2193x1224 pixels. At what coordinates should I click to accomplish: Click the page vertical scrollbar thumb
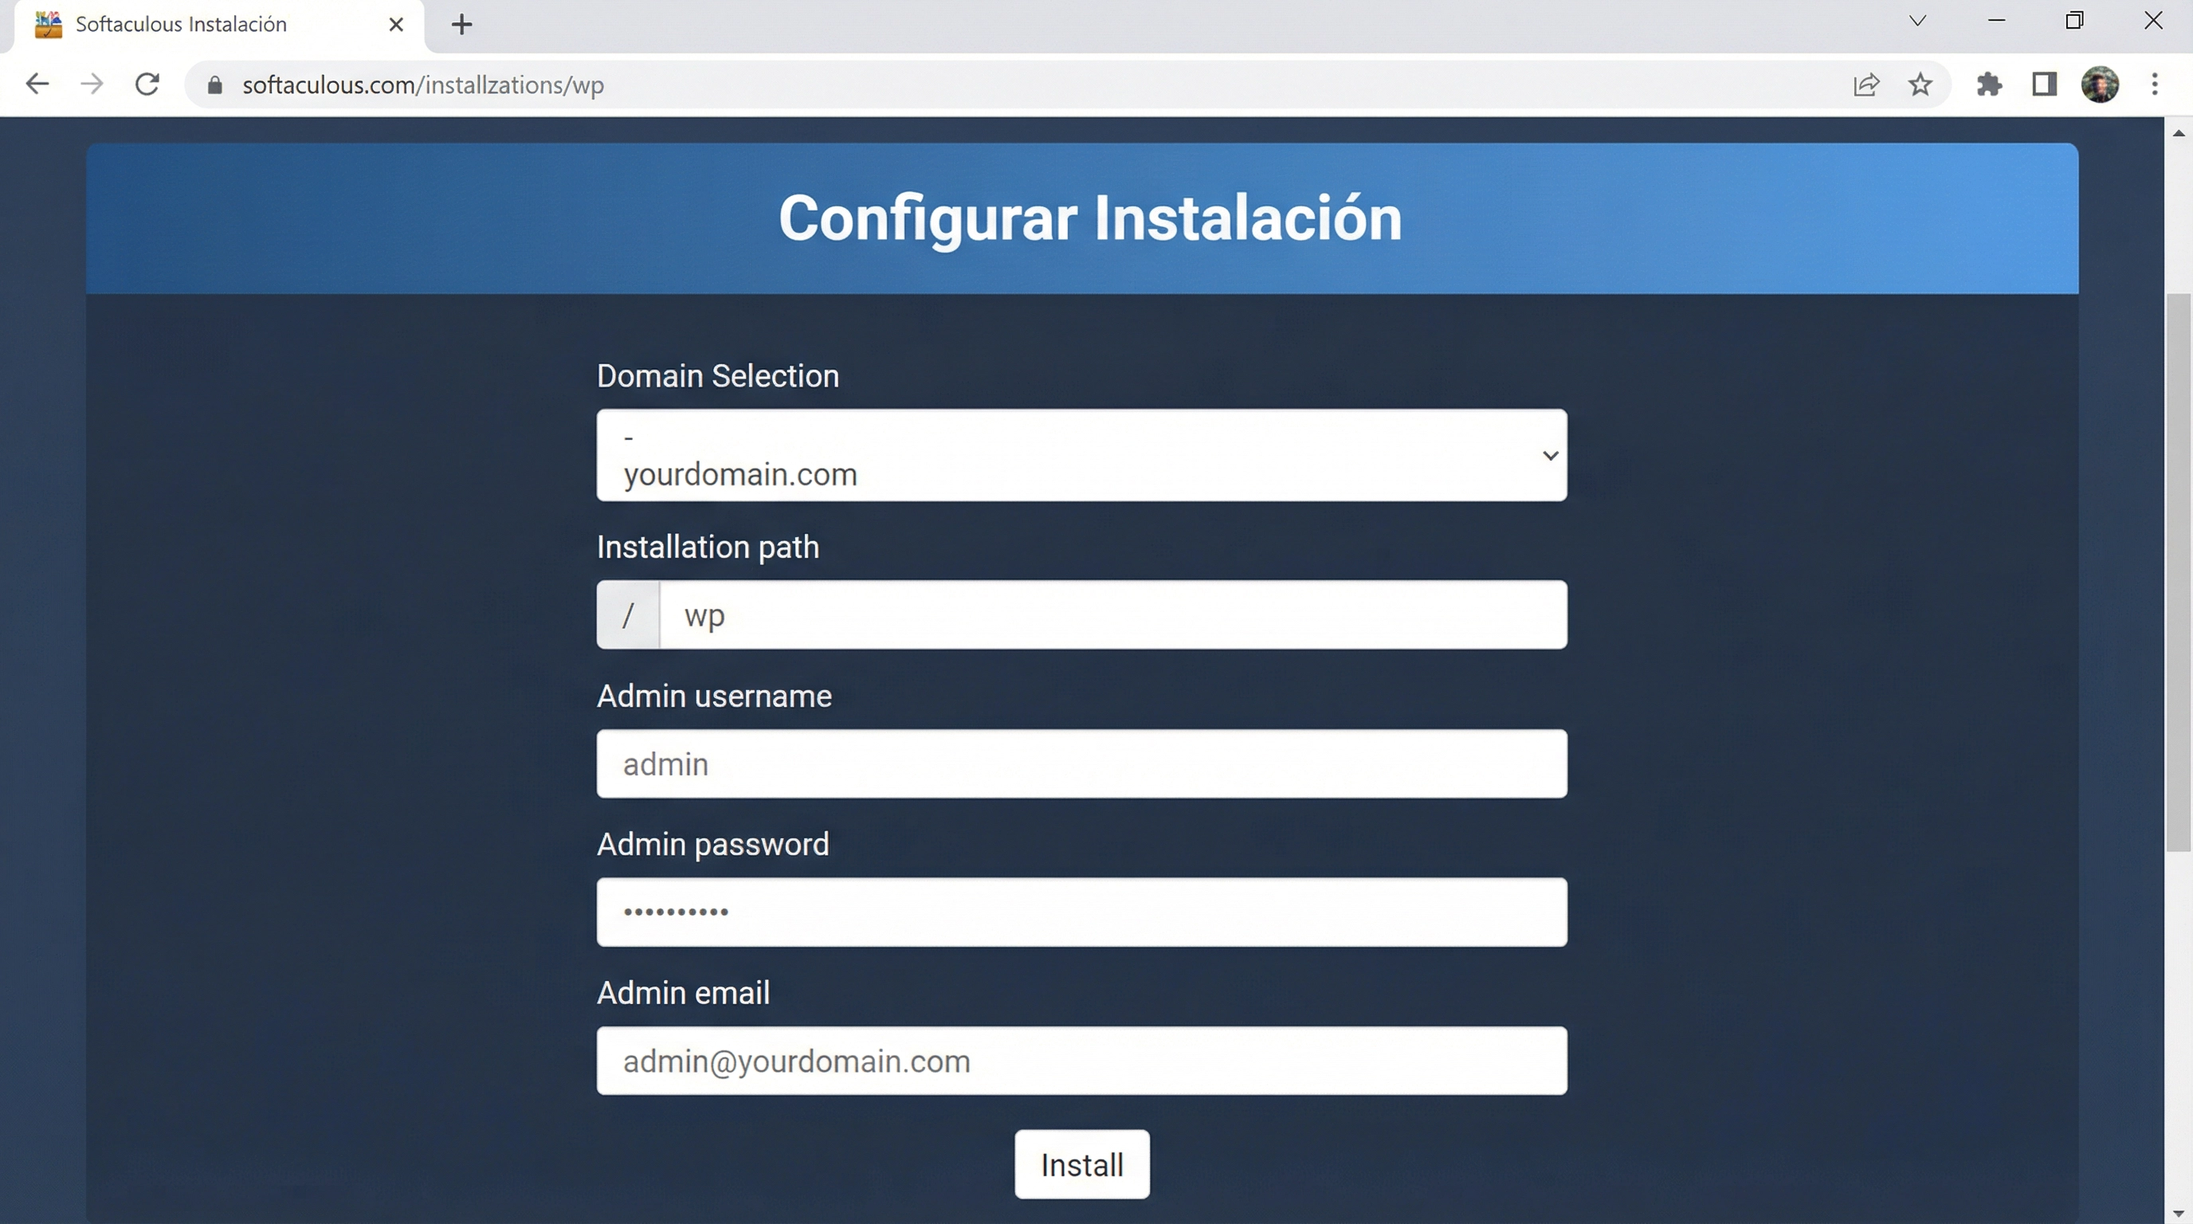[2178, 572]
